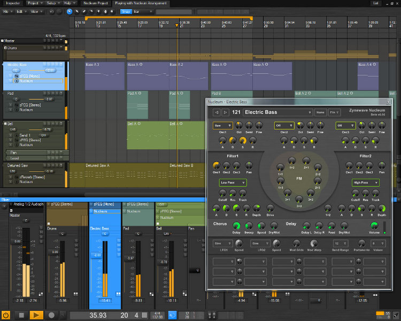The image size is (401, 321).
Task: Toggle the Snap button
Action: [x=126, y=11]
